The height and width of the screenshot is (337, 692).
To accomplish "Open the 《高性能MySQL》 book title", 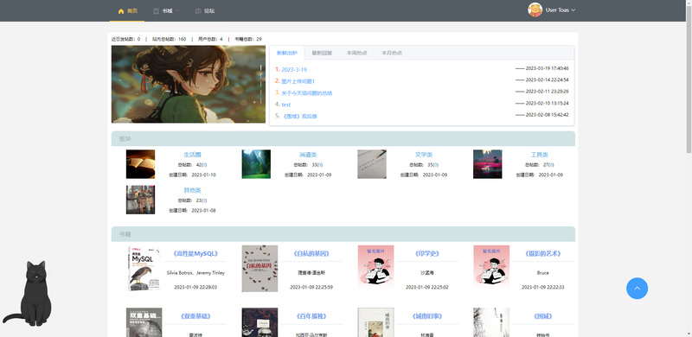I will click(195, 254).
